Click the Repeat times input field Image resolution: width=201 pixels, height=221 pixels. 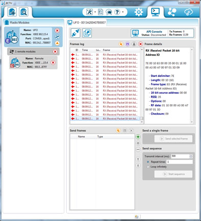click(180, 162)
